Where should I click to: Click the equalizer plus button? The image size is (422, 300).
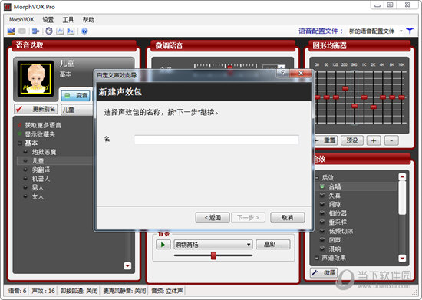374,140
